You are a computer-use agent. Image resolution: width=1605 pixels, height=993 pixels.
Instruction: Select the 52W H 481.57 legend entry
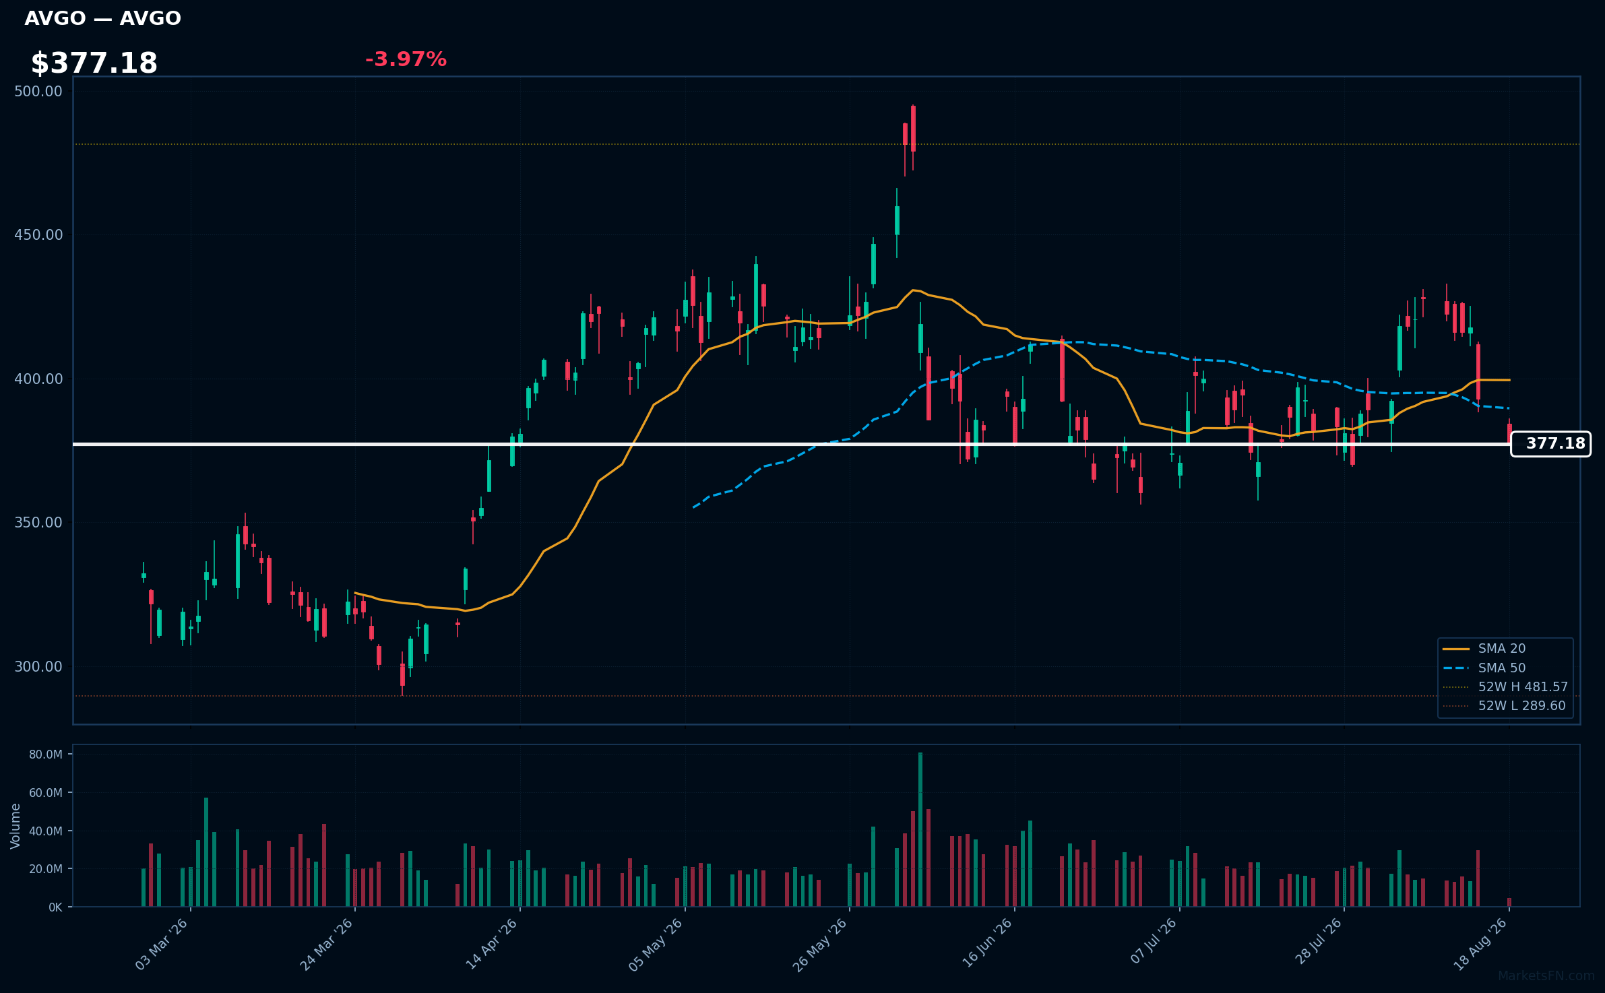pyautogui.click(x=1505, y=687)
